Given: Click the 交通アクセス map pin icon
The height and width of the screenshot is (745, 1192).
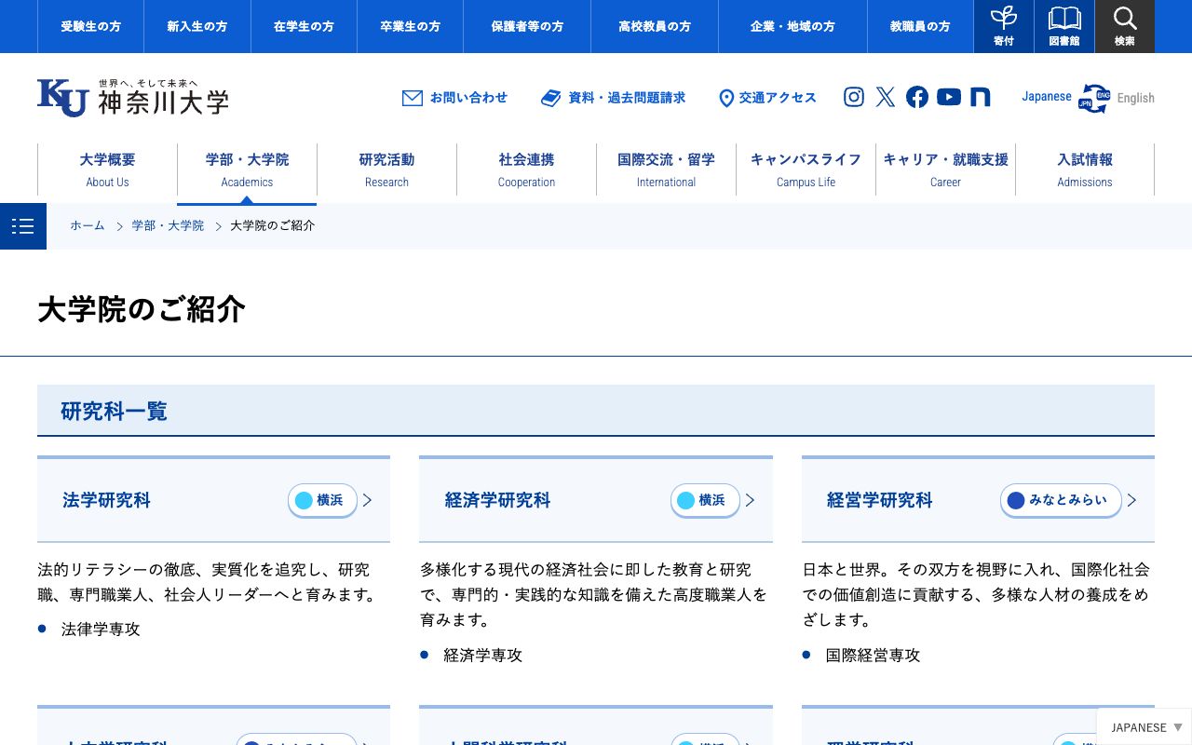Looking at the screenshot, I should point(726,98).
